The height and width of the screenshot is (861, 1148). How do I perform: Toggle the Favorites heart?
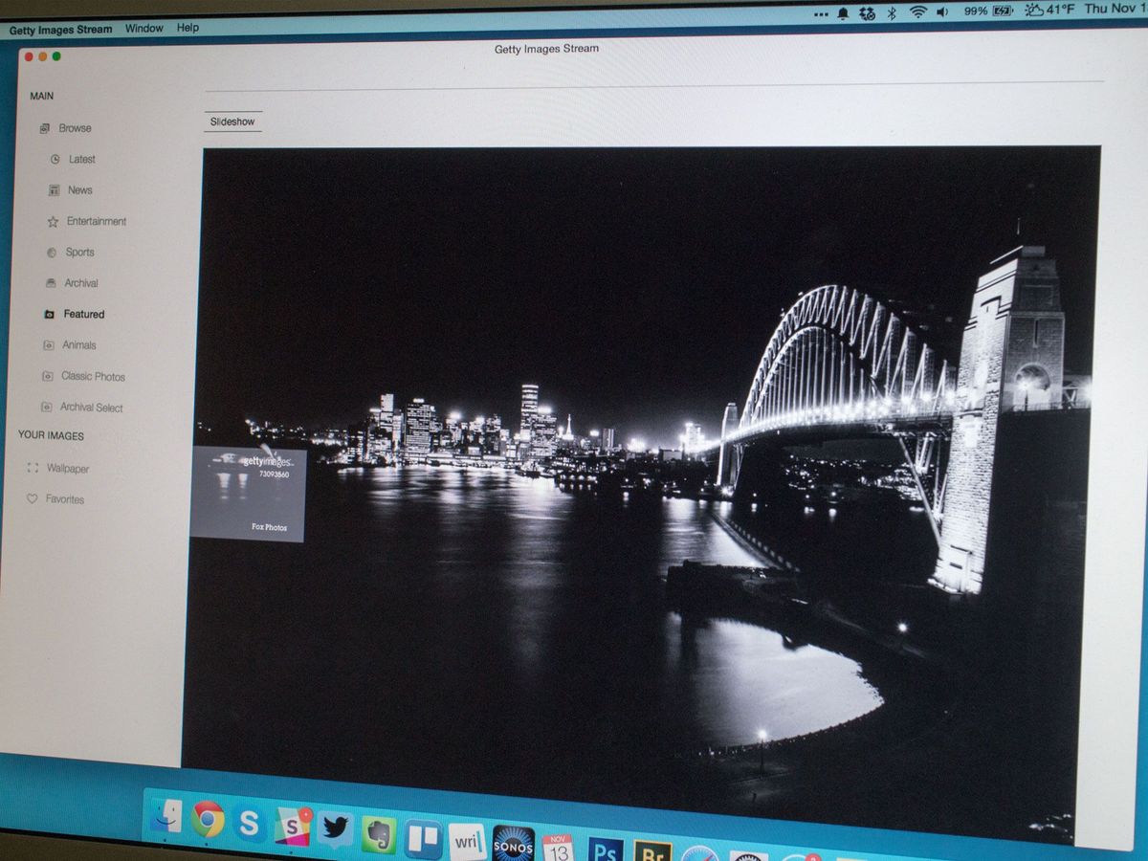click(33, 498)
